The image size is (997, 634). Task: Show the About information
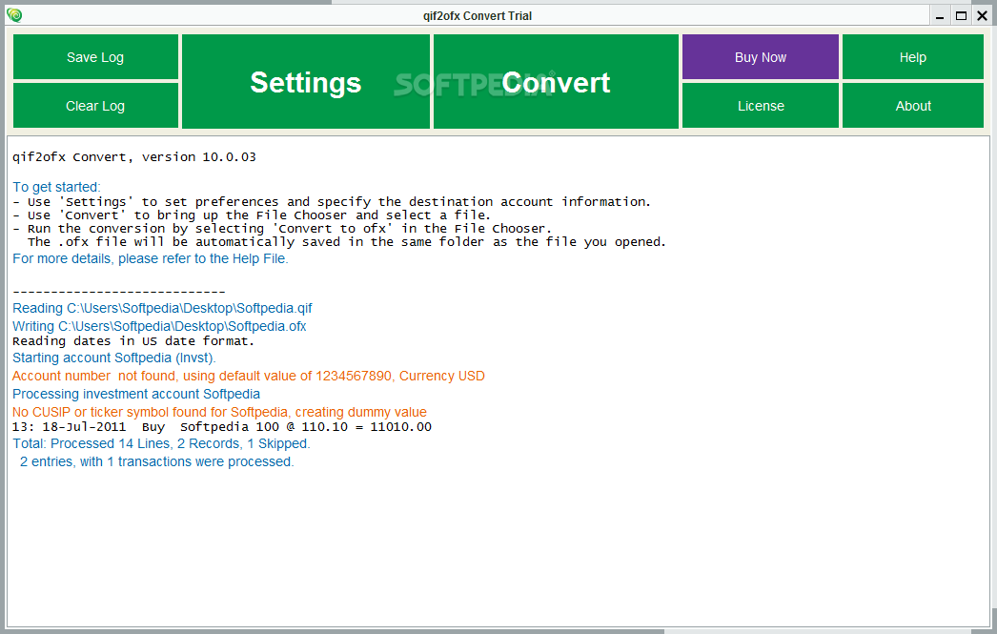(x=912, y=106)
